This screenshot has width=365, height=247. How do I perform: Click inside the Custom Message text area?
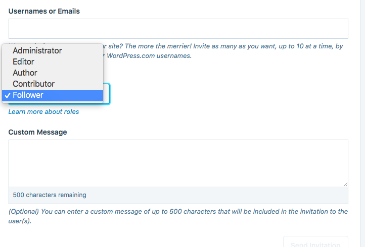point(178,163)
